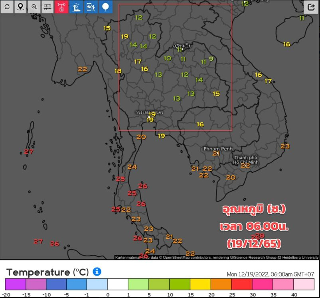
Task: Click the 9 degree reading on the map
Action: click(211, 59)
